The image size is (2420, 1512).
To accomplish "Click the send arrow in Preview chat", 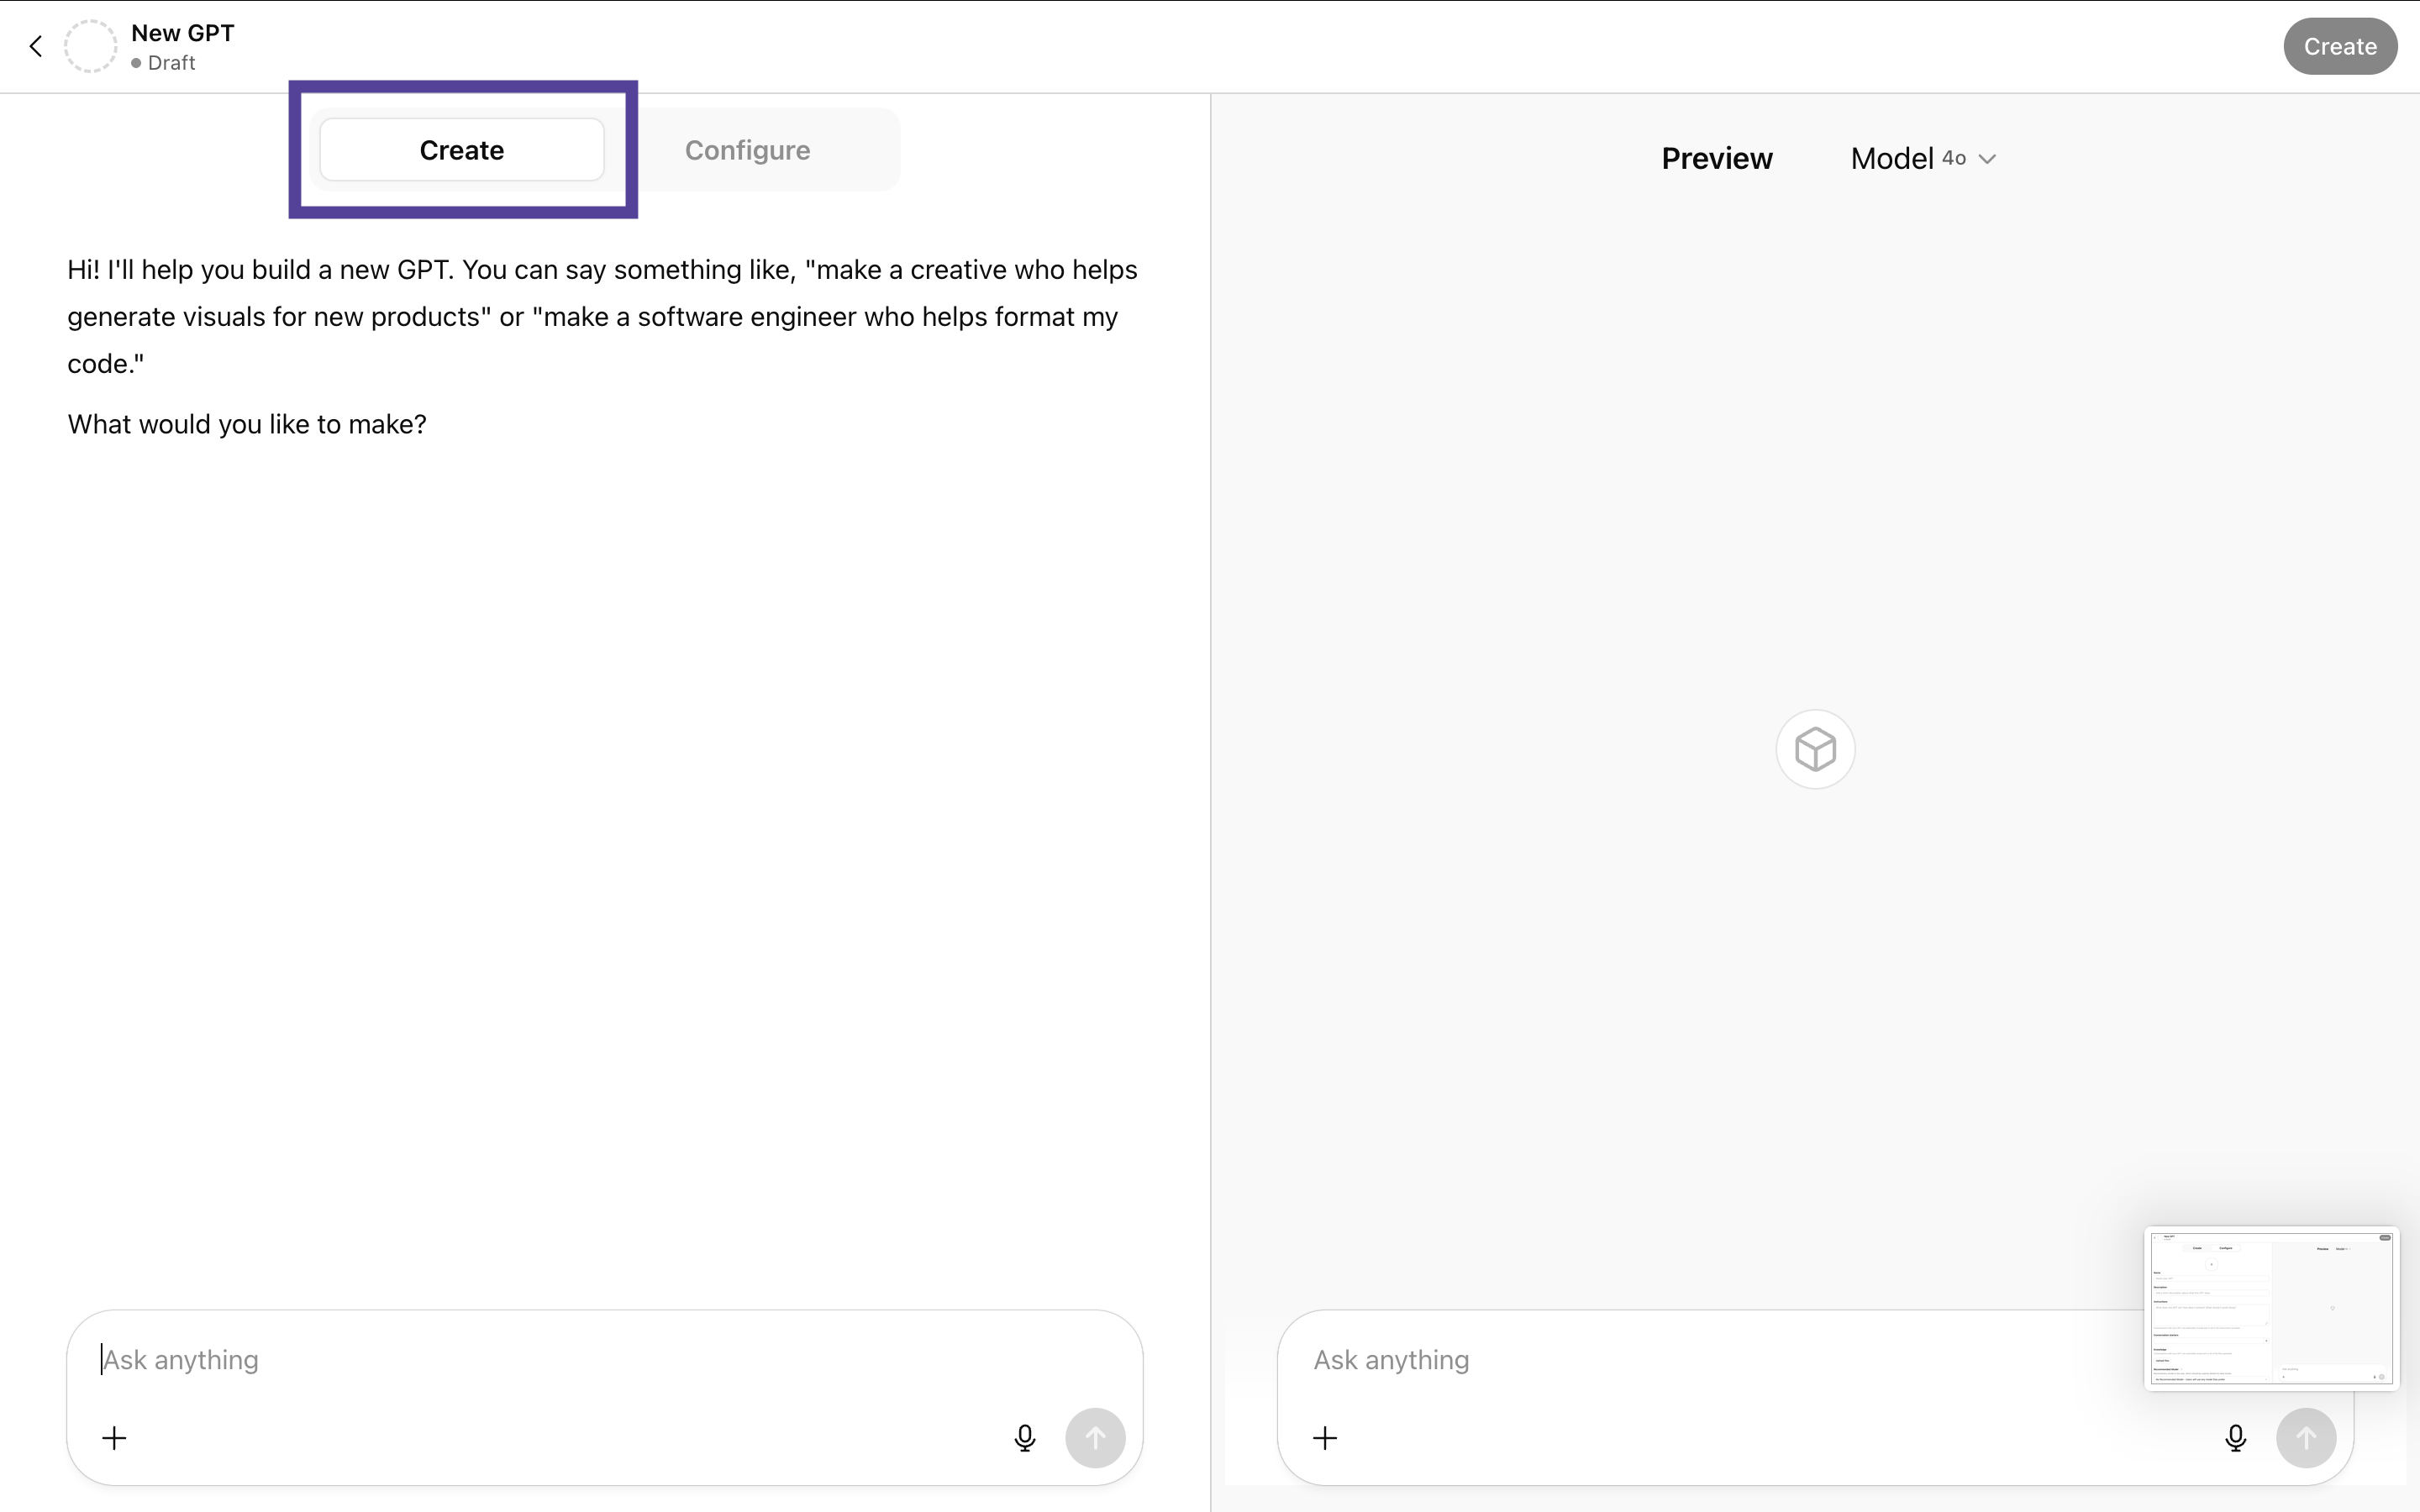I will (x=2306, y=1438).
